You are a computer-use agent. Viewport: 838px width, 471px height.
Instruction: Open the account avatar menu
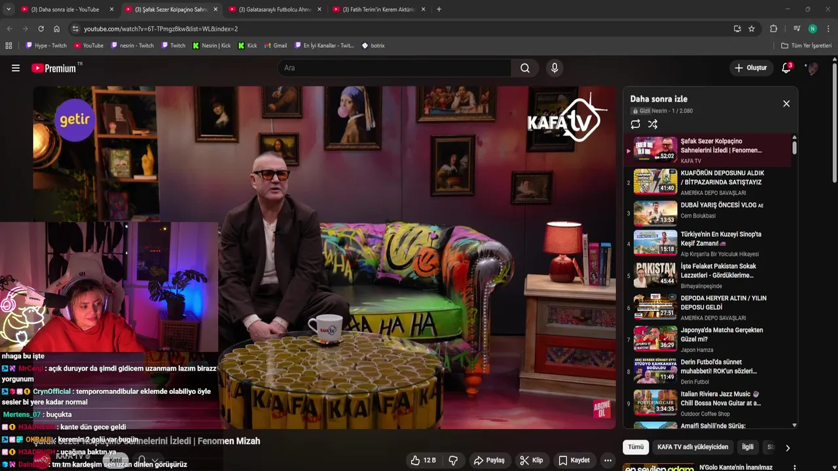click(x=812, y=68)
